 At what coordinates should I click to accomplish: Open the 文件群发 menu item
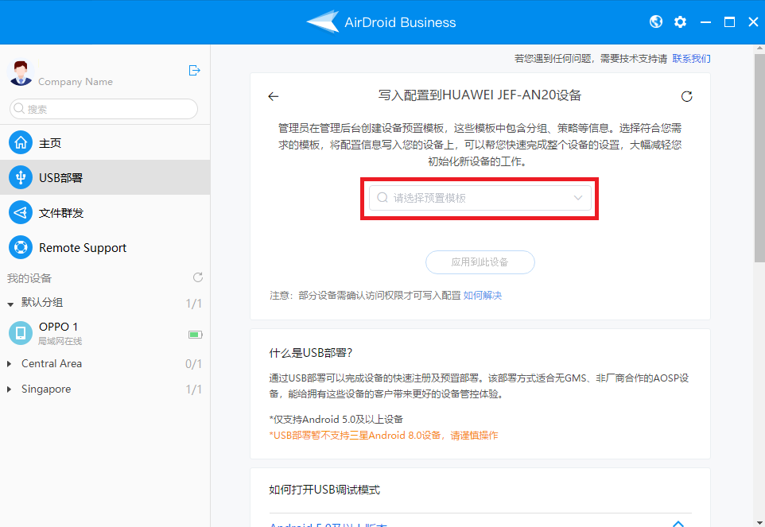click(x=105, y=212)
